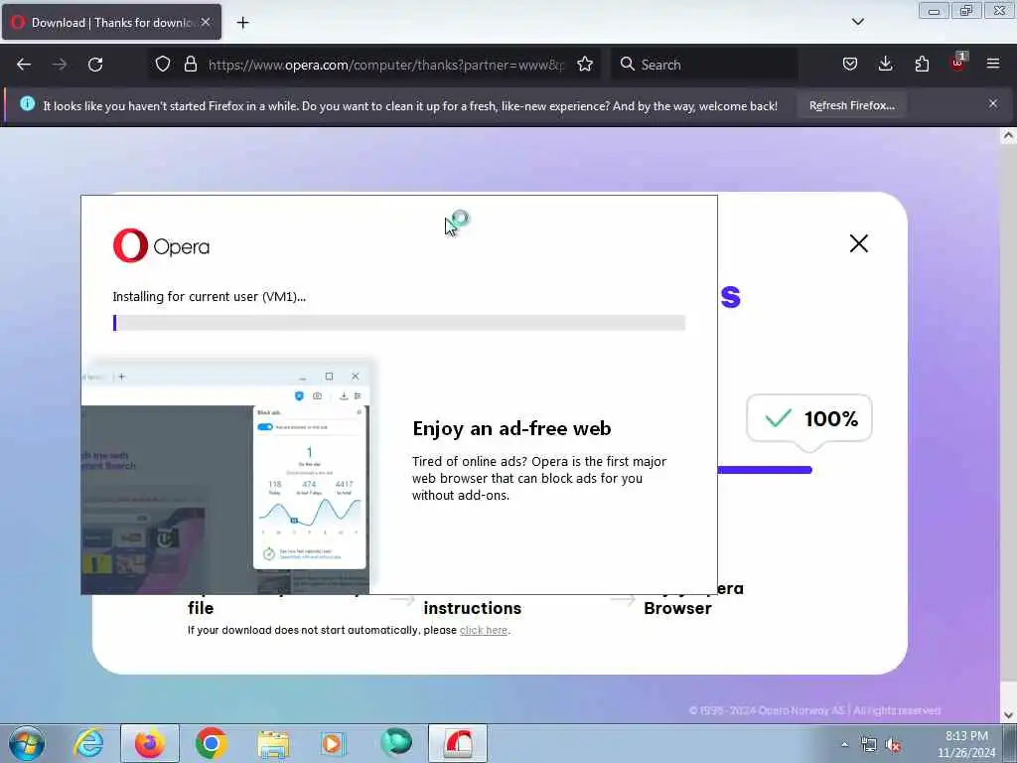
Task: Click 'Installing for current user (VM1)...' text
Action: click(x=209, y=296)
